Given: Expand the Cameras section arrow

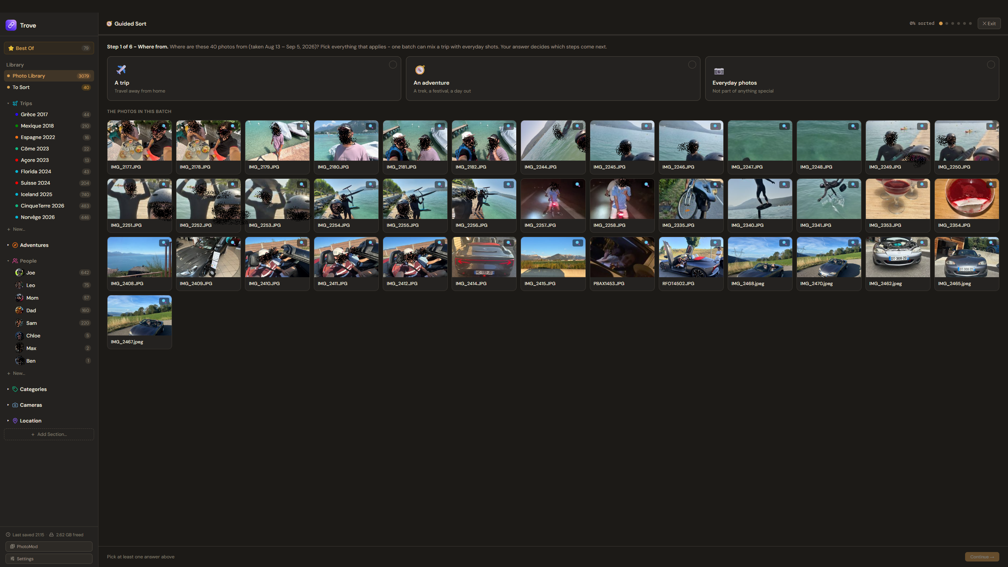Looking at the screenshot, I should tap(8, 405).
